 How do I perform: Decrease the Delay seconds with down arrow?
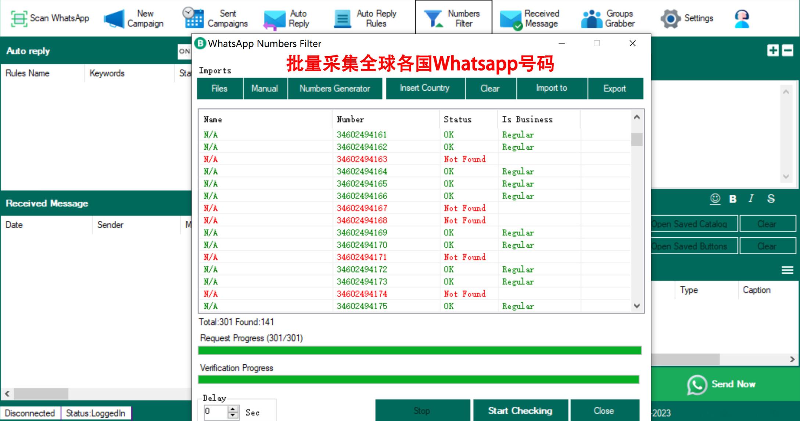233,415
